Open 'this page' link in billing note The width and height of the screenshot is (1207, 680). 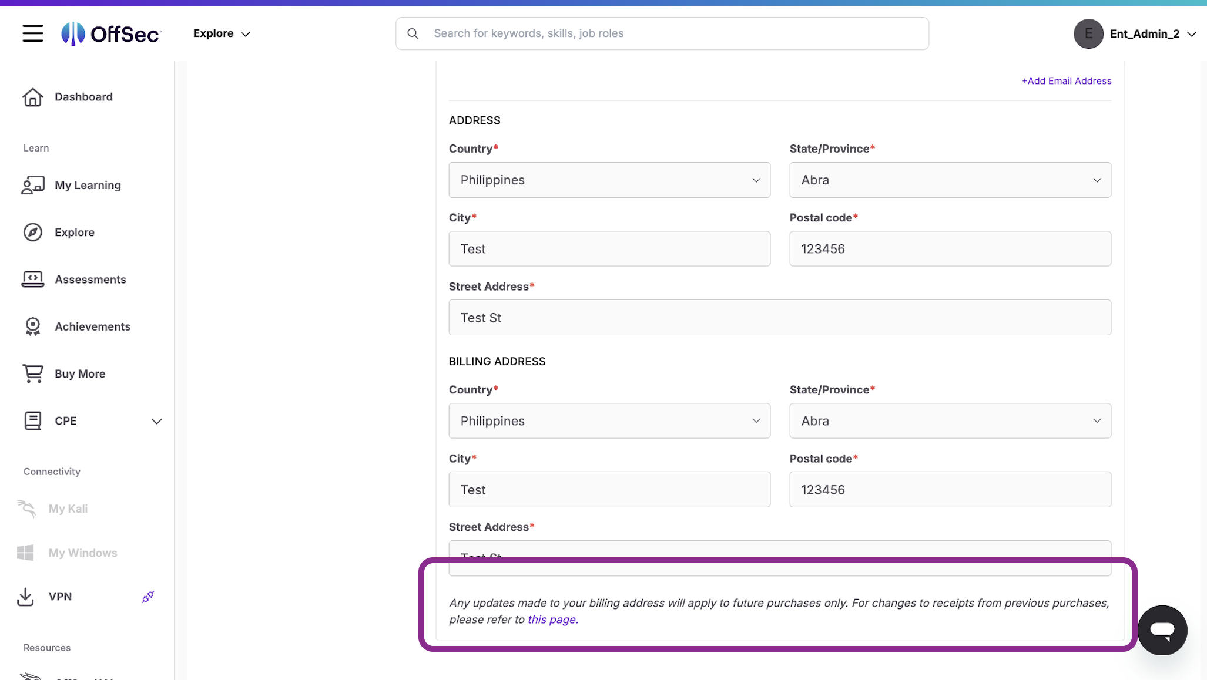click(x=551, y=620)
